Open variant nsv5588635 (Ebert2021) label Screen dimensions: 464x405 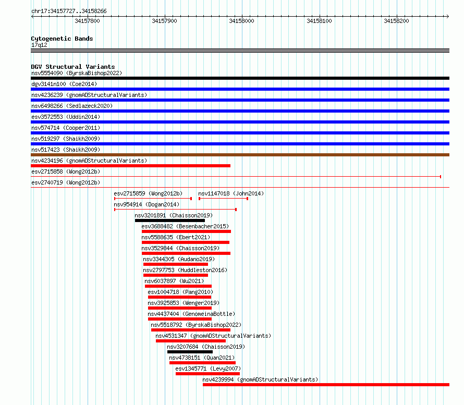(176, 237)
